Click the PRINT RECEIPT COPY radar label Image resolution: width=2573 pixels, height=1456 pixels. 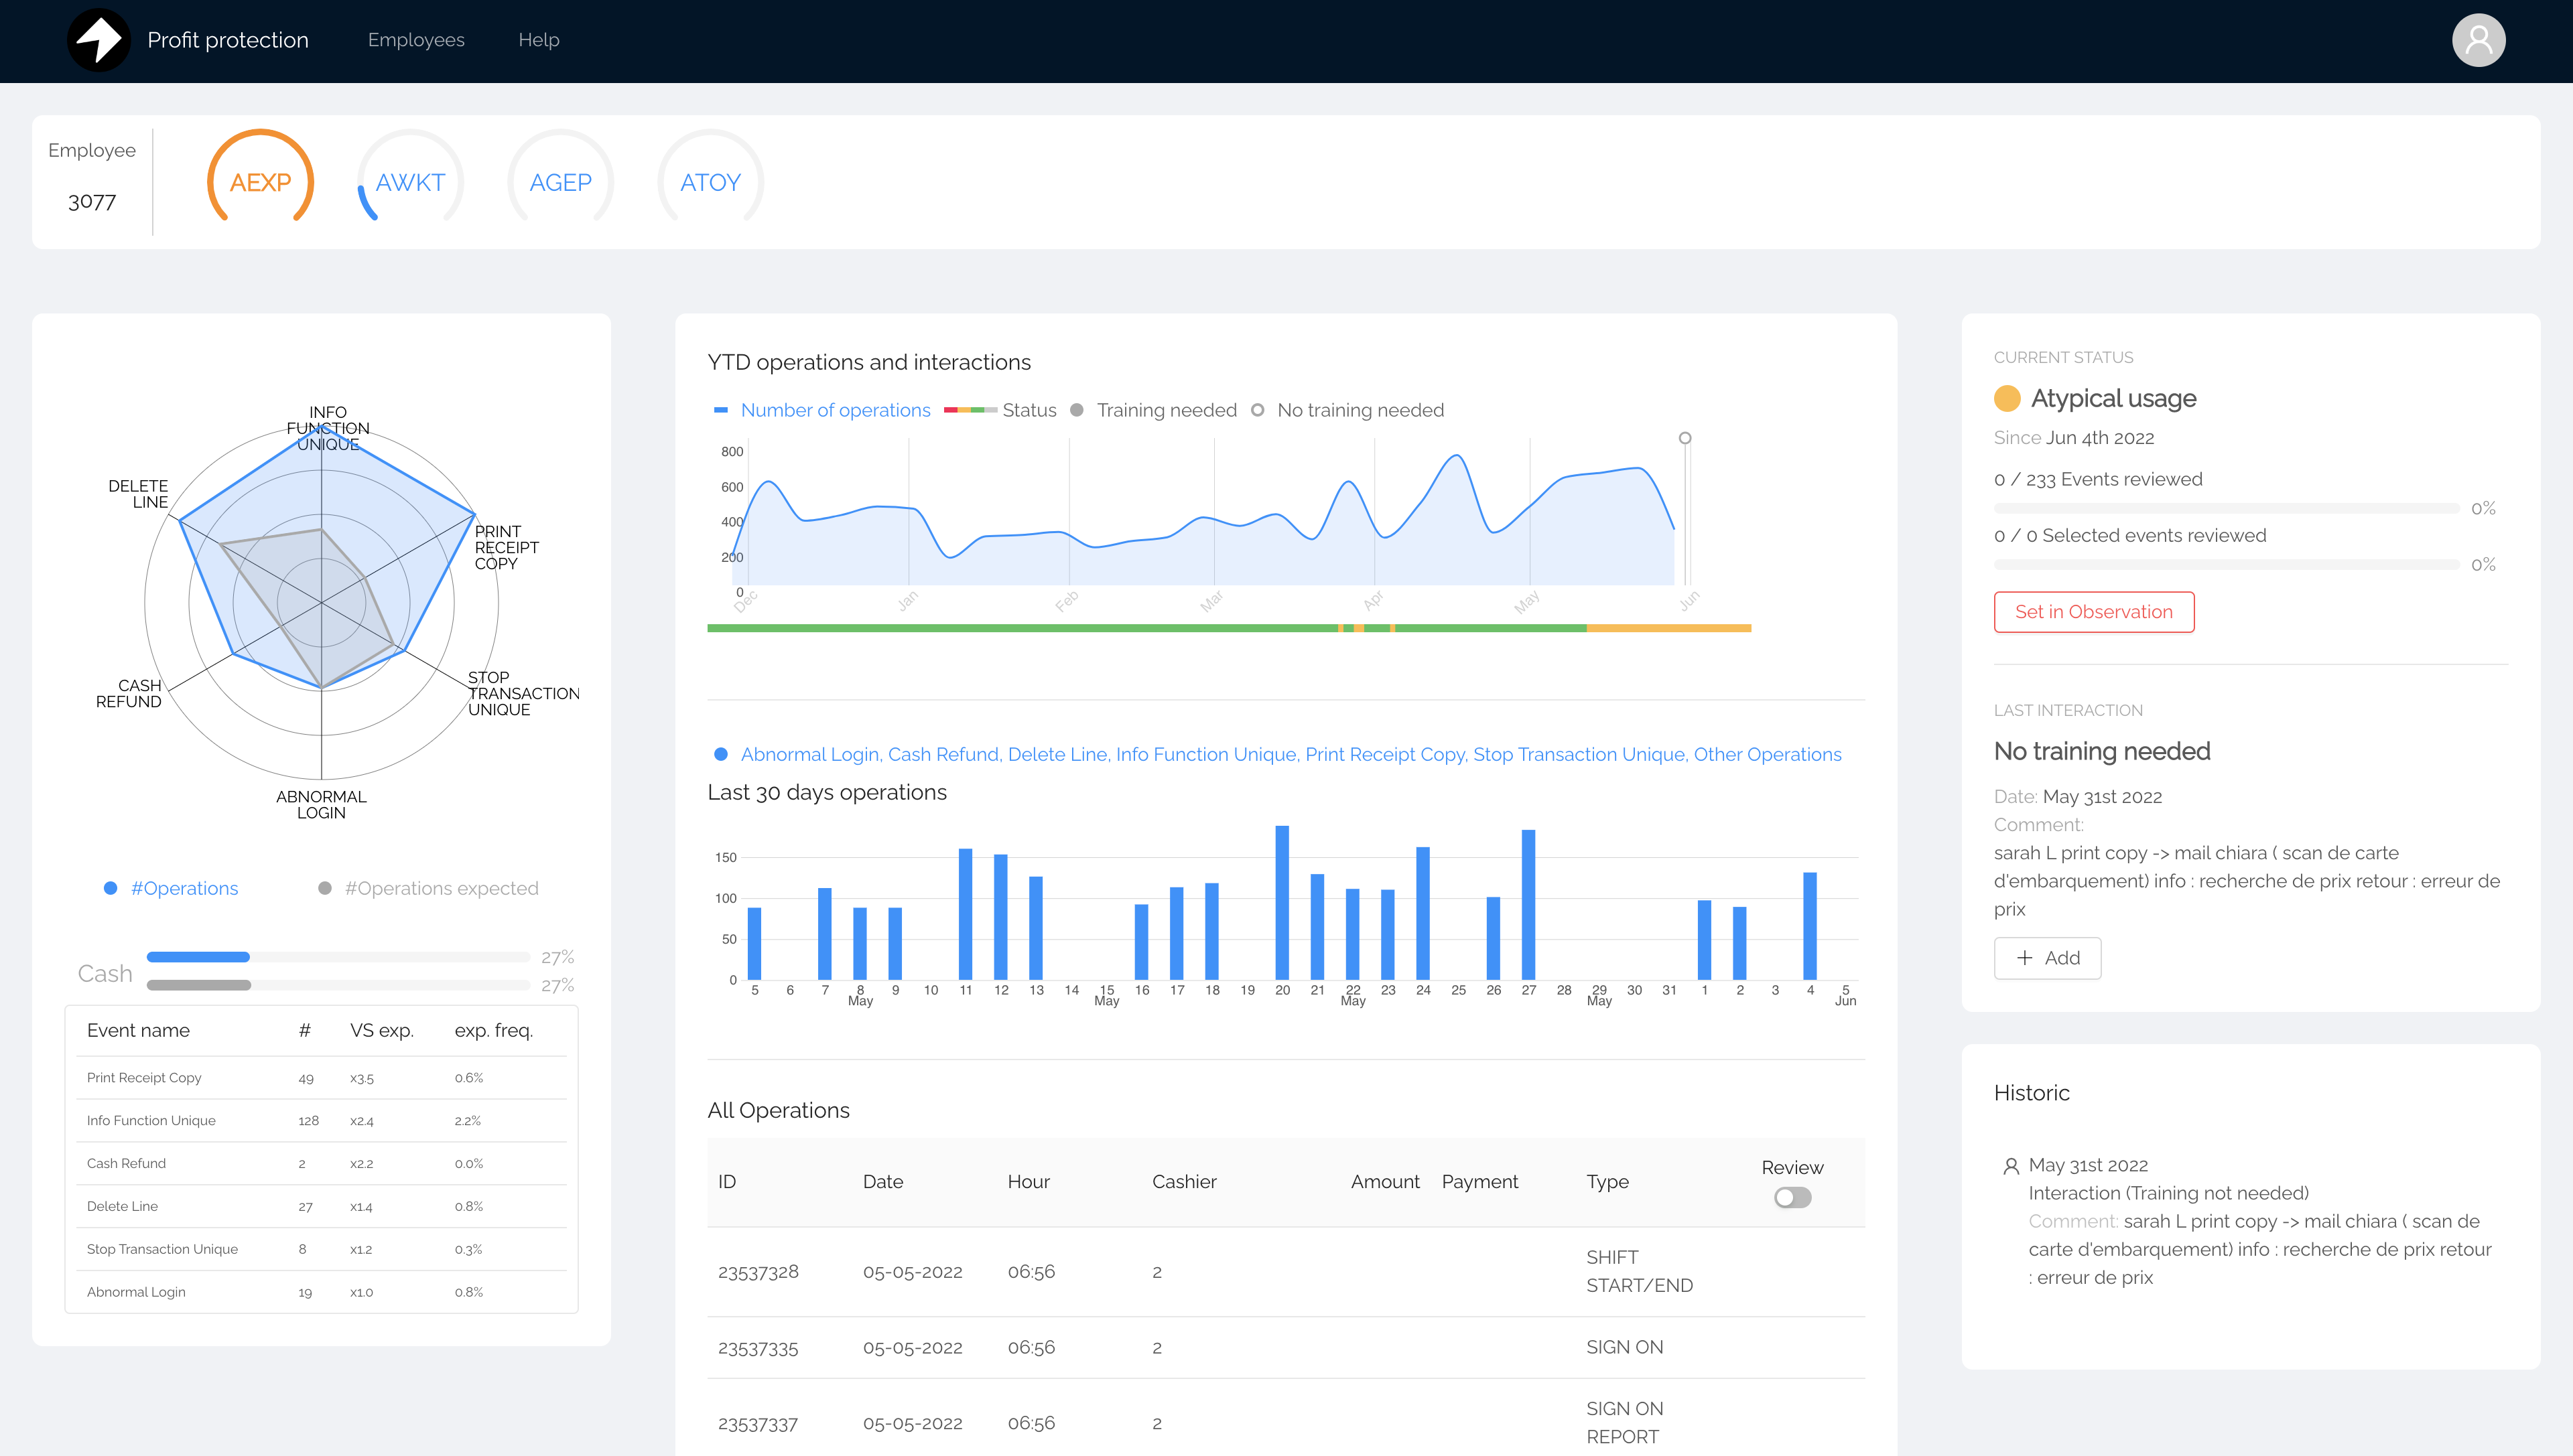pyautogui.click(x=506, y=547)
